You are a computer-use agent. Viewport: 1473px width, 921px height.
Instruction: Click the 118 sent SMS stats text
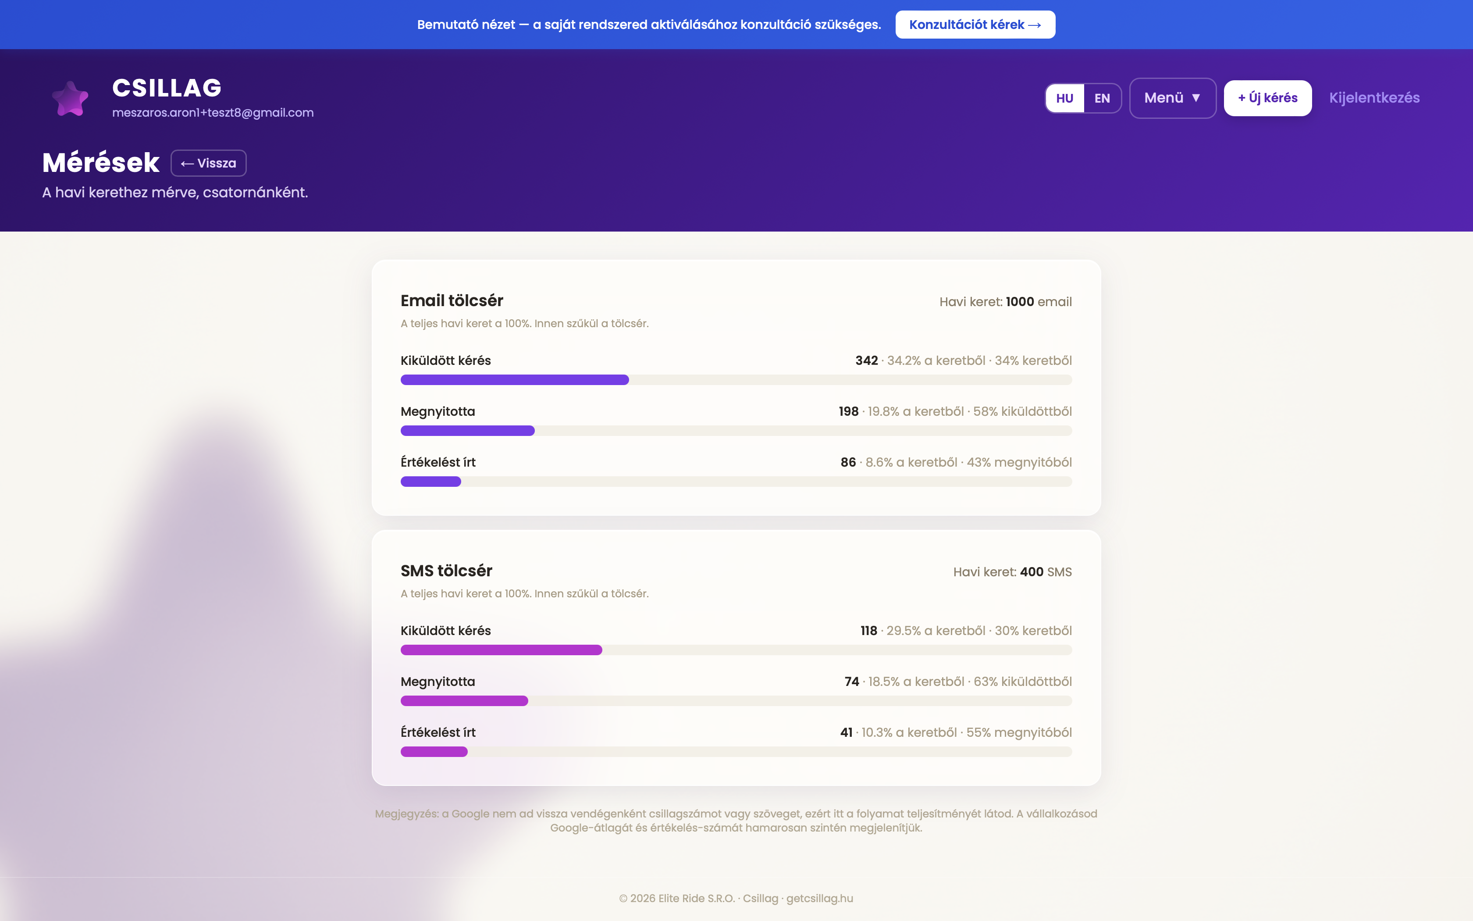pyautogui.click(x=966, y=631)
